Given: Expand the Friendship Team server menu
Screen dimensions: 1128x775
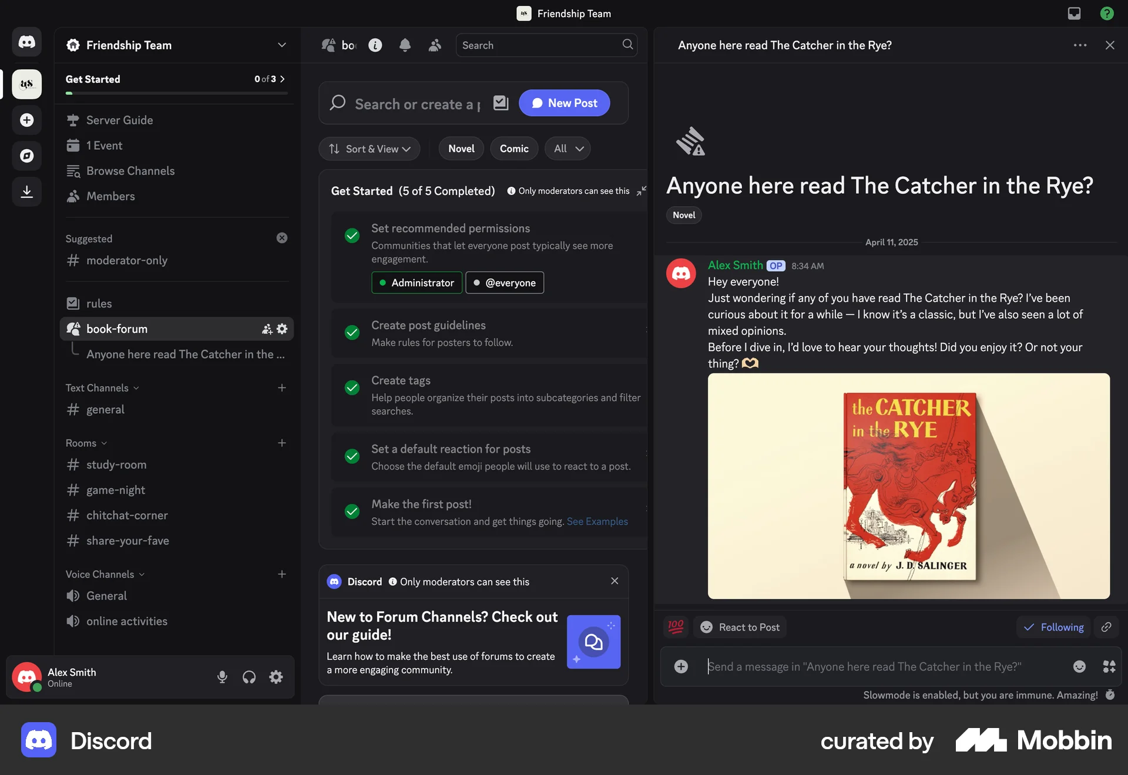Looking at the screenshot, I should pos(282,45).
